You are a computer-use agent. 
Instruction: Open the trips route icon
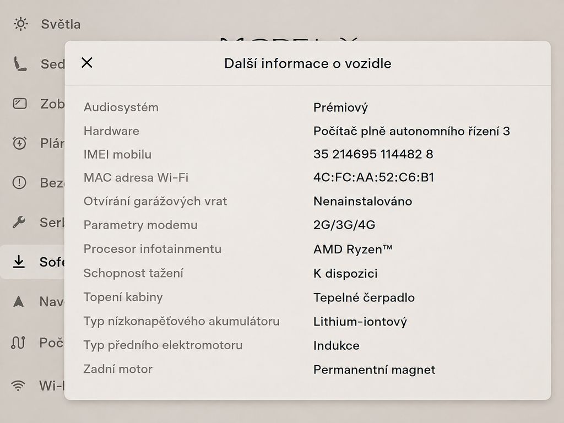[18, 343]
